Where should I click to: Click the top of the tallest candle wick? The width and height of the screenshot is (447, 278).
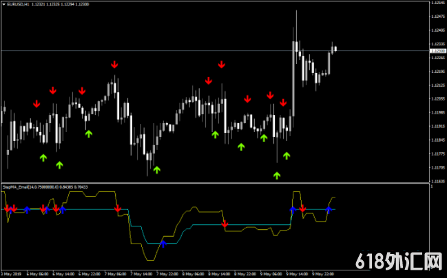pos(296,11)
